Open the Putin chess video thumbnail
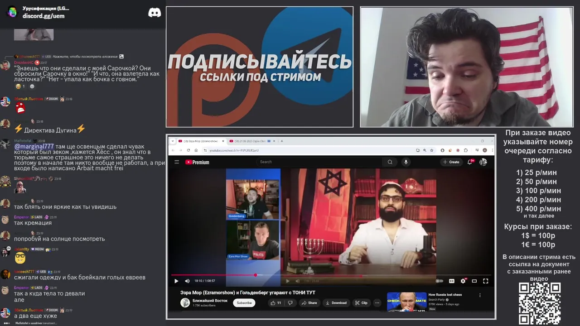The image size is (580, 326). [406, 302]
